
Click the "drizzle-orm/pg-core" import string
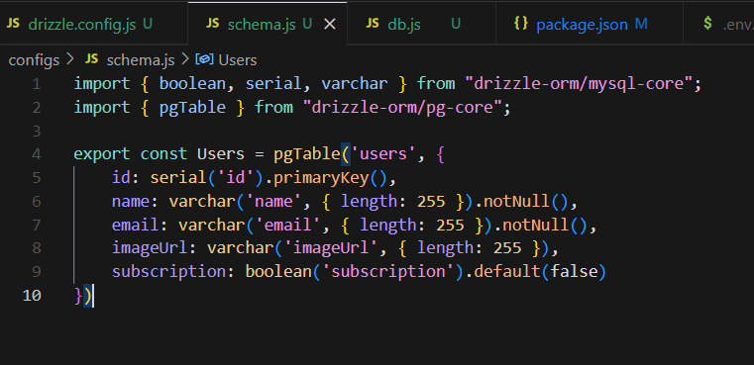[x=403, y=108]
